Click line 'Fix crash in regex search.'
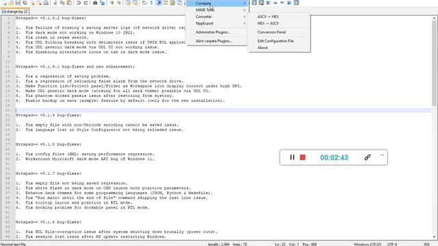This screenshot has height=246, width=438. pyautogui.click(x=57, y=38)
